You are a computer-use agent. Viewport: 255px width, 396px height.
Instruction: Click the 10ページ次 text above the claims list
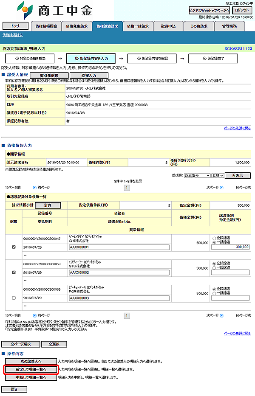(243, 188)
